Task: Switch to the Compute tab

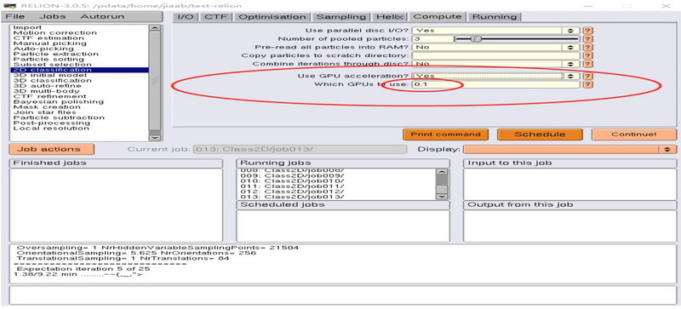Action: coord(438,17)
